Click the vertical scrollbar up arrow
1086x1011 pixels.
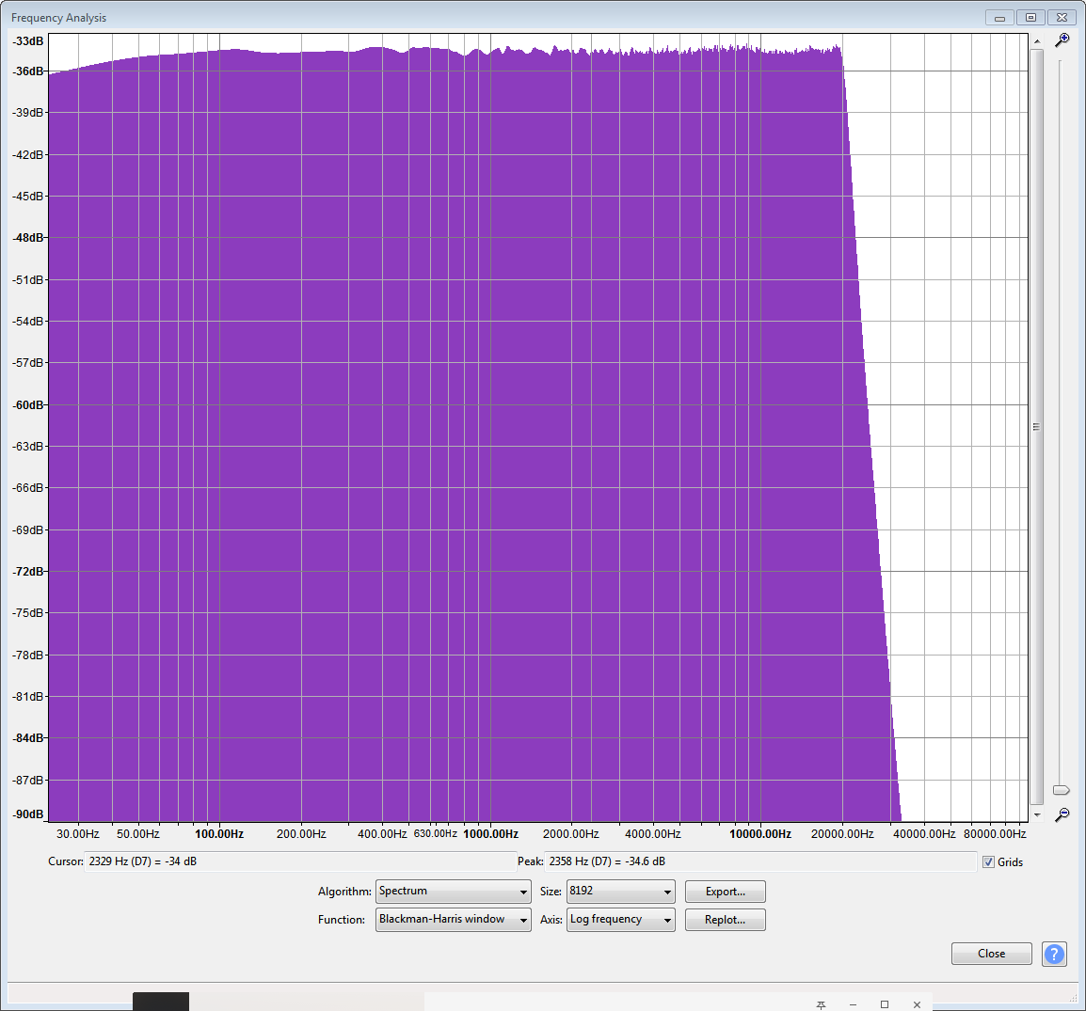(x=1037, y=41)
